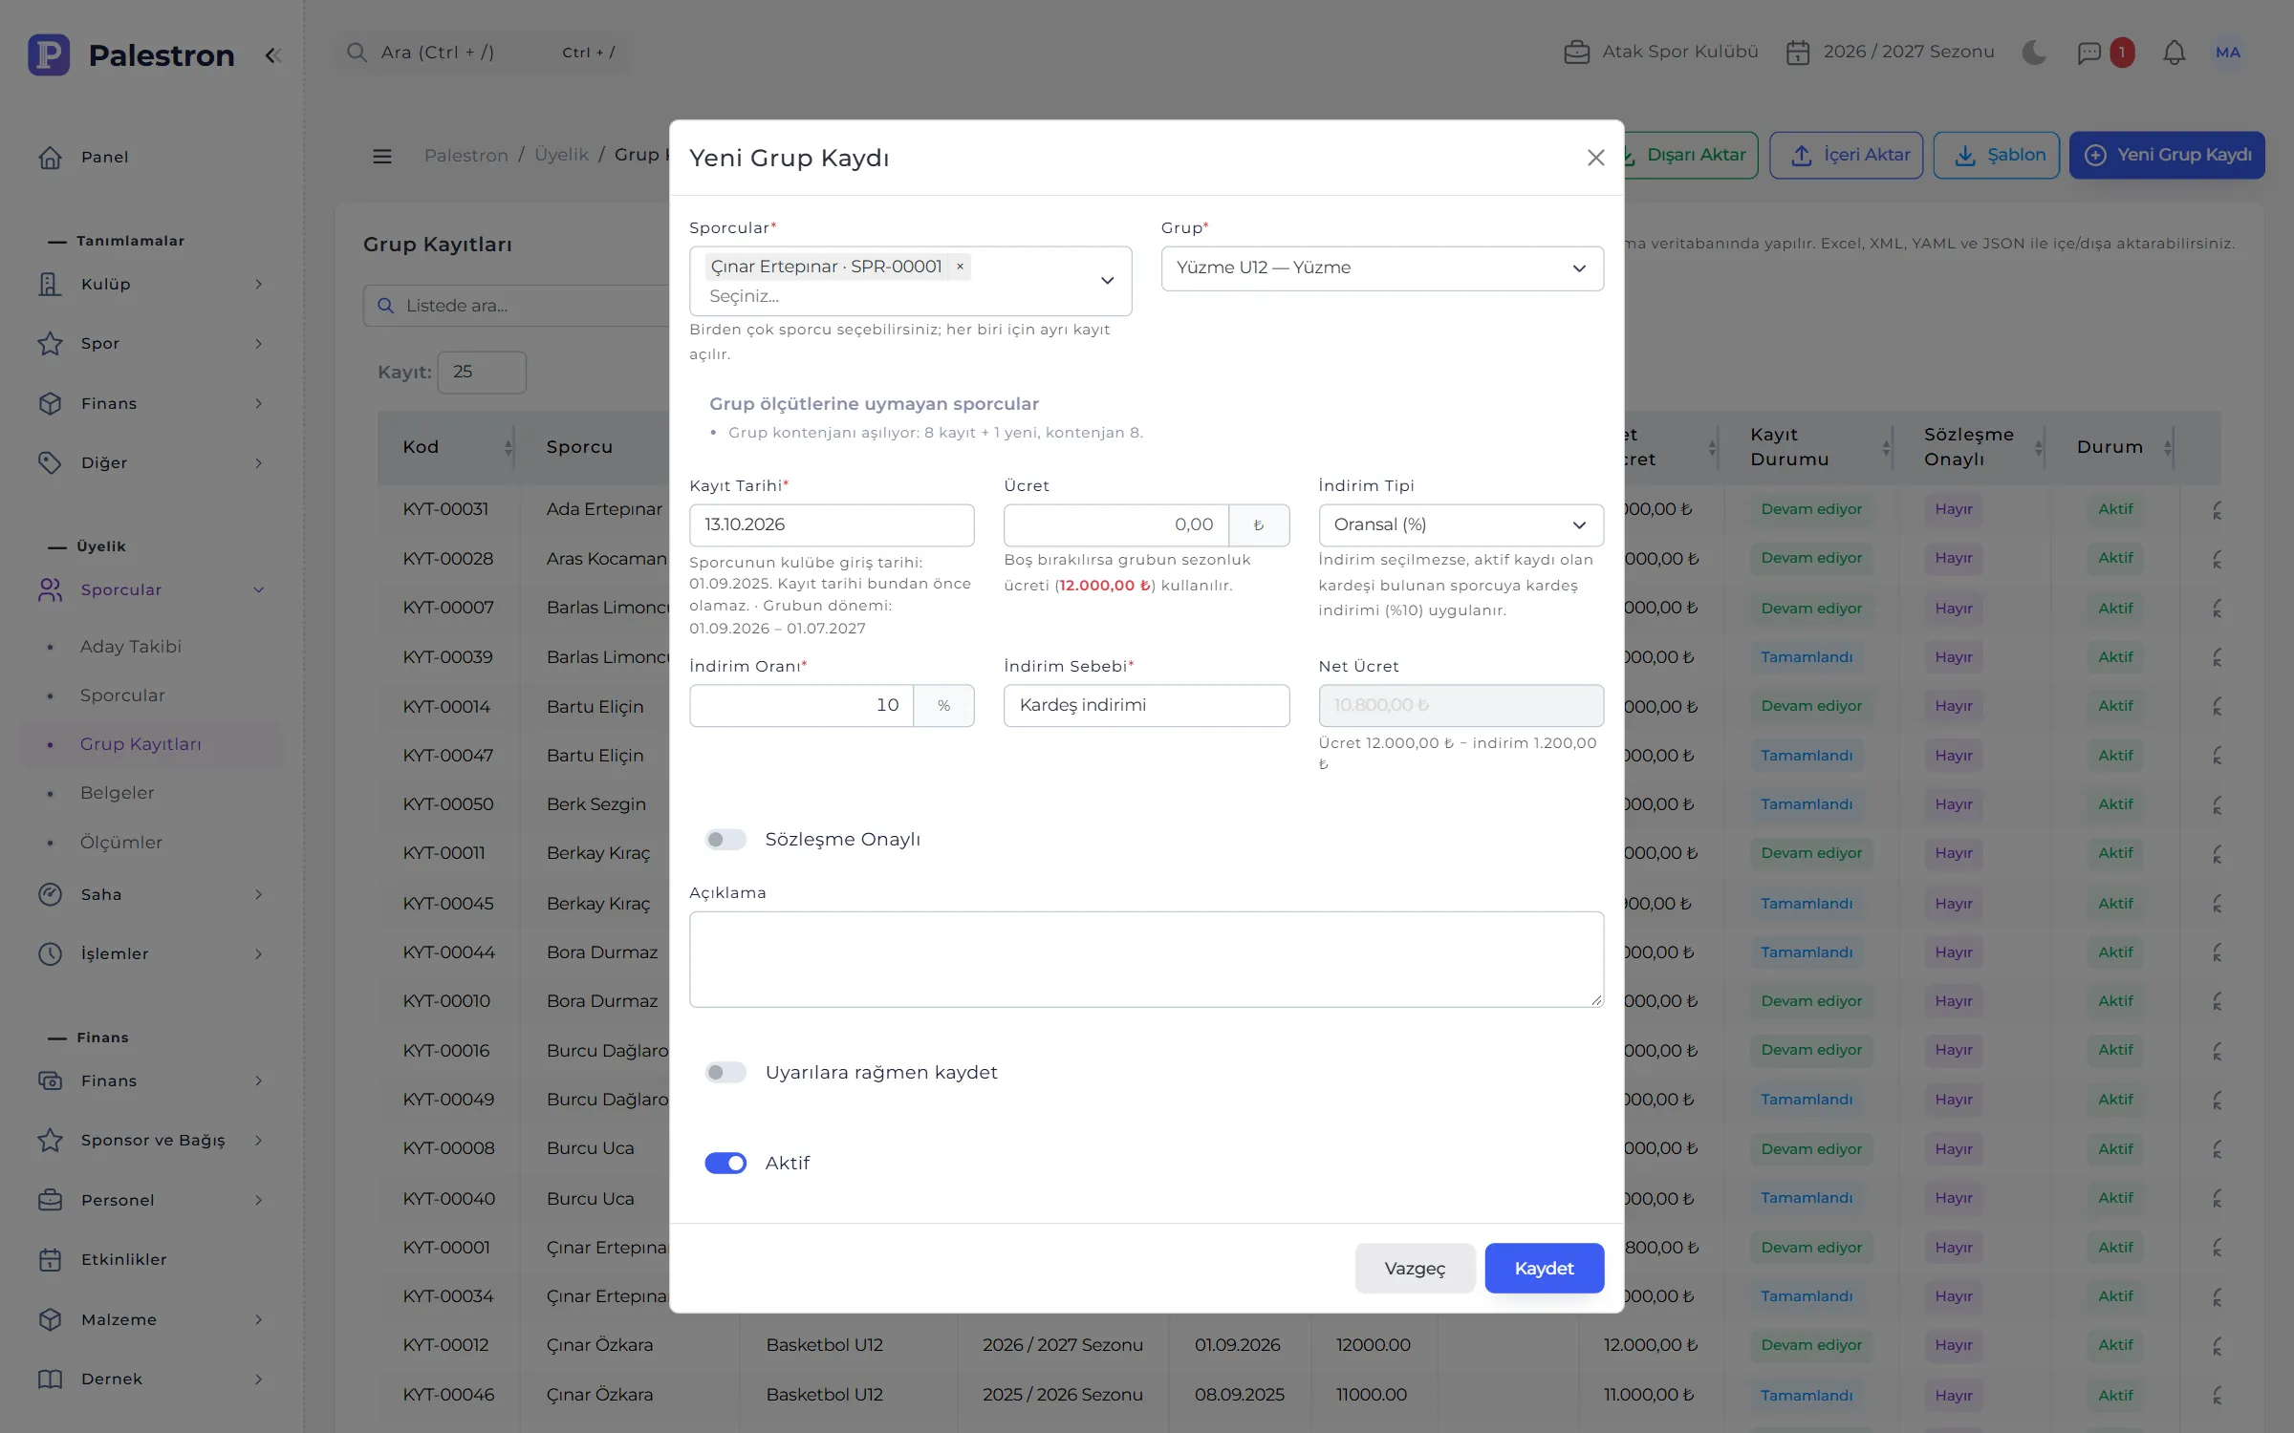Toggle dark mode moon icon
Screen dimensions: 2294x1433
pyautogui.click(x=2034, y=53)
